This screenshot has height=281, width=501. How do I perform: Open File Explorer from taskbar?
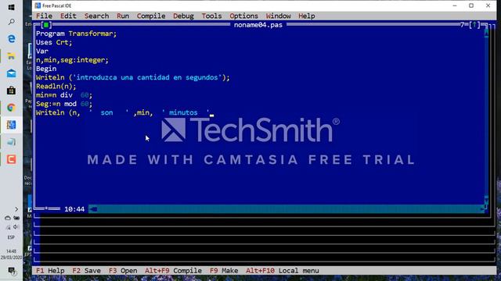(11, 56)
